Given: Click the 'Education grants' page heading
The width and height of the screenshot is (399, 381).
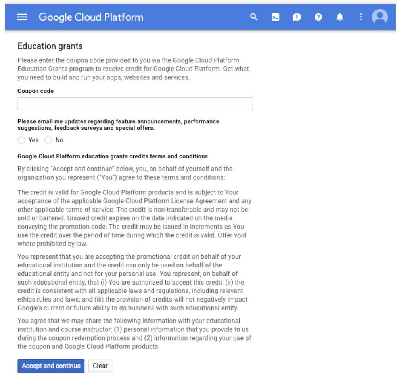Looking at the screenshot, I should point(50,46).
